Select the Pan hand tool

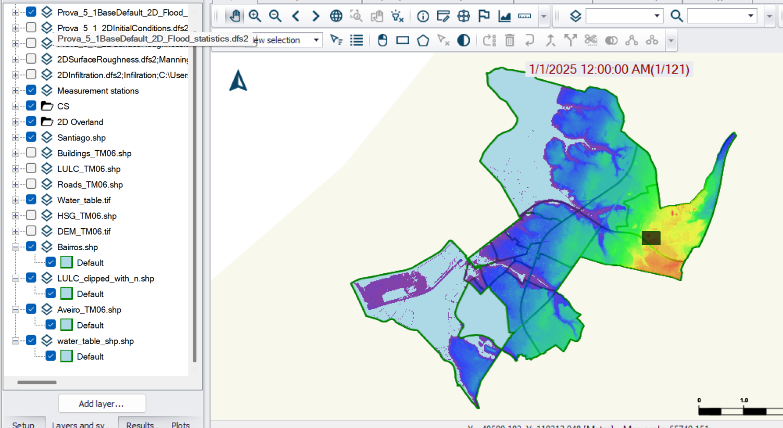[x=235, y=16]
